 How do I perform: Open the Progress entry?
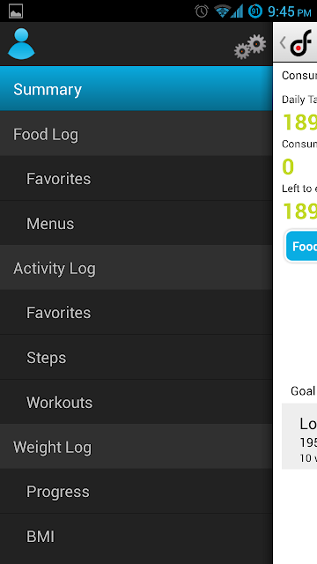coord(136,492)
